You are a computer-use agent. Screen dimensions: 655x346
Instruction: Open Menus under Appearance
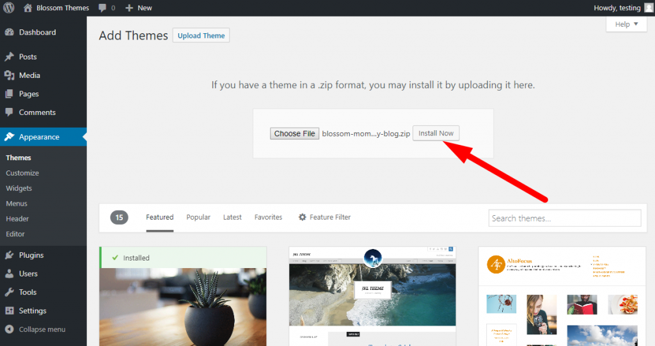pos(17,204)
